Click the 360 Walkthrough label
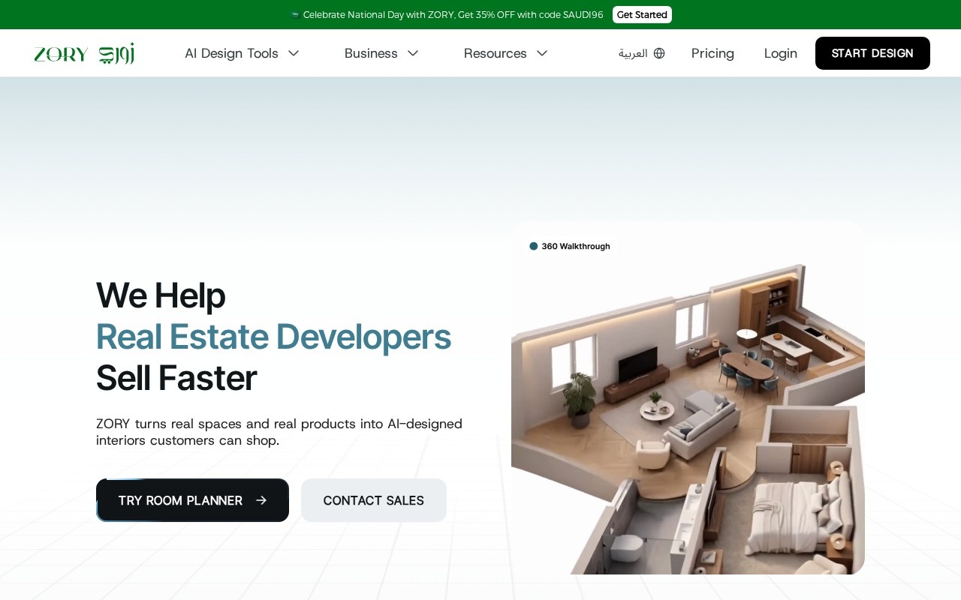This screenshot has width=961, height=600. 576,246
